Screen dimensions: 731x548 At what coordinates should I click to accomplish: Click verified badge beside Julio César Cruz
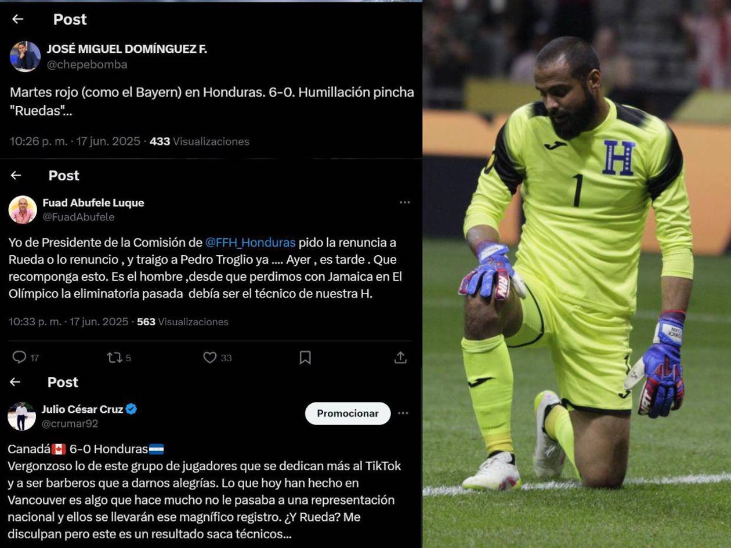(131, 409)
